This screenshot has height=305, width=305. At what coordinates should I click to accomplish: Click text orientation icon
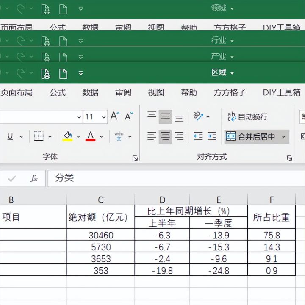click(x=198, y=116)
